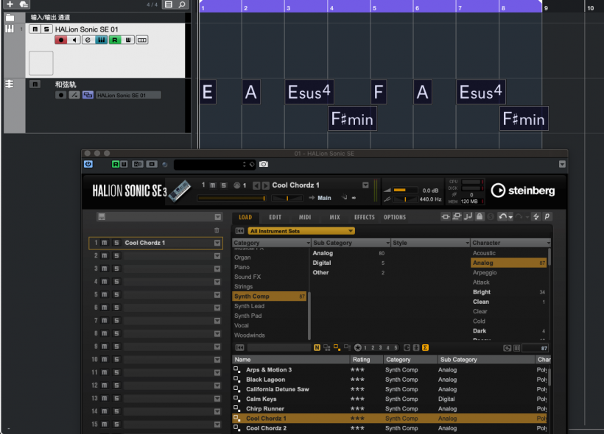
Task: Select Digital sub category
Action: tap(322, 263)
